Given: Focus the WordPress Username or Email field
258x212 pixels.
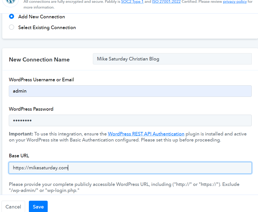Looking at the screenshot, I should pos(130,91).
